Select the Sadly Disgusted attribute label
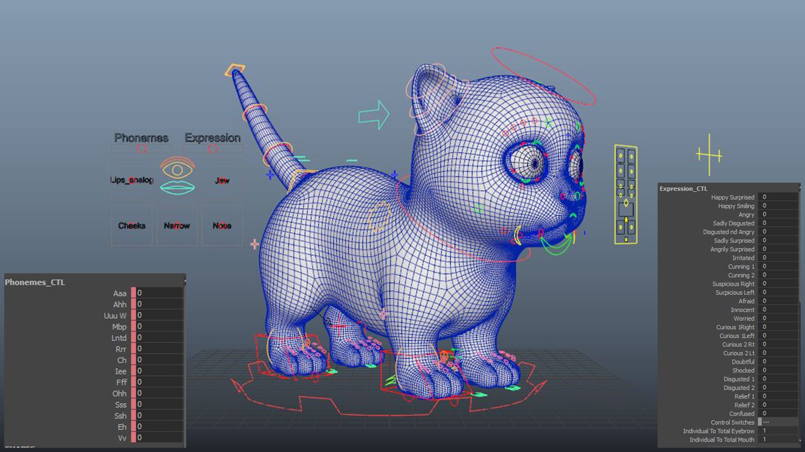805x452 pixels. (733, 223)
